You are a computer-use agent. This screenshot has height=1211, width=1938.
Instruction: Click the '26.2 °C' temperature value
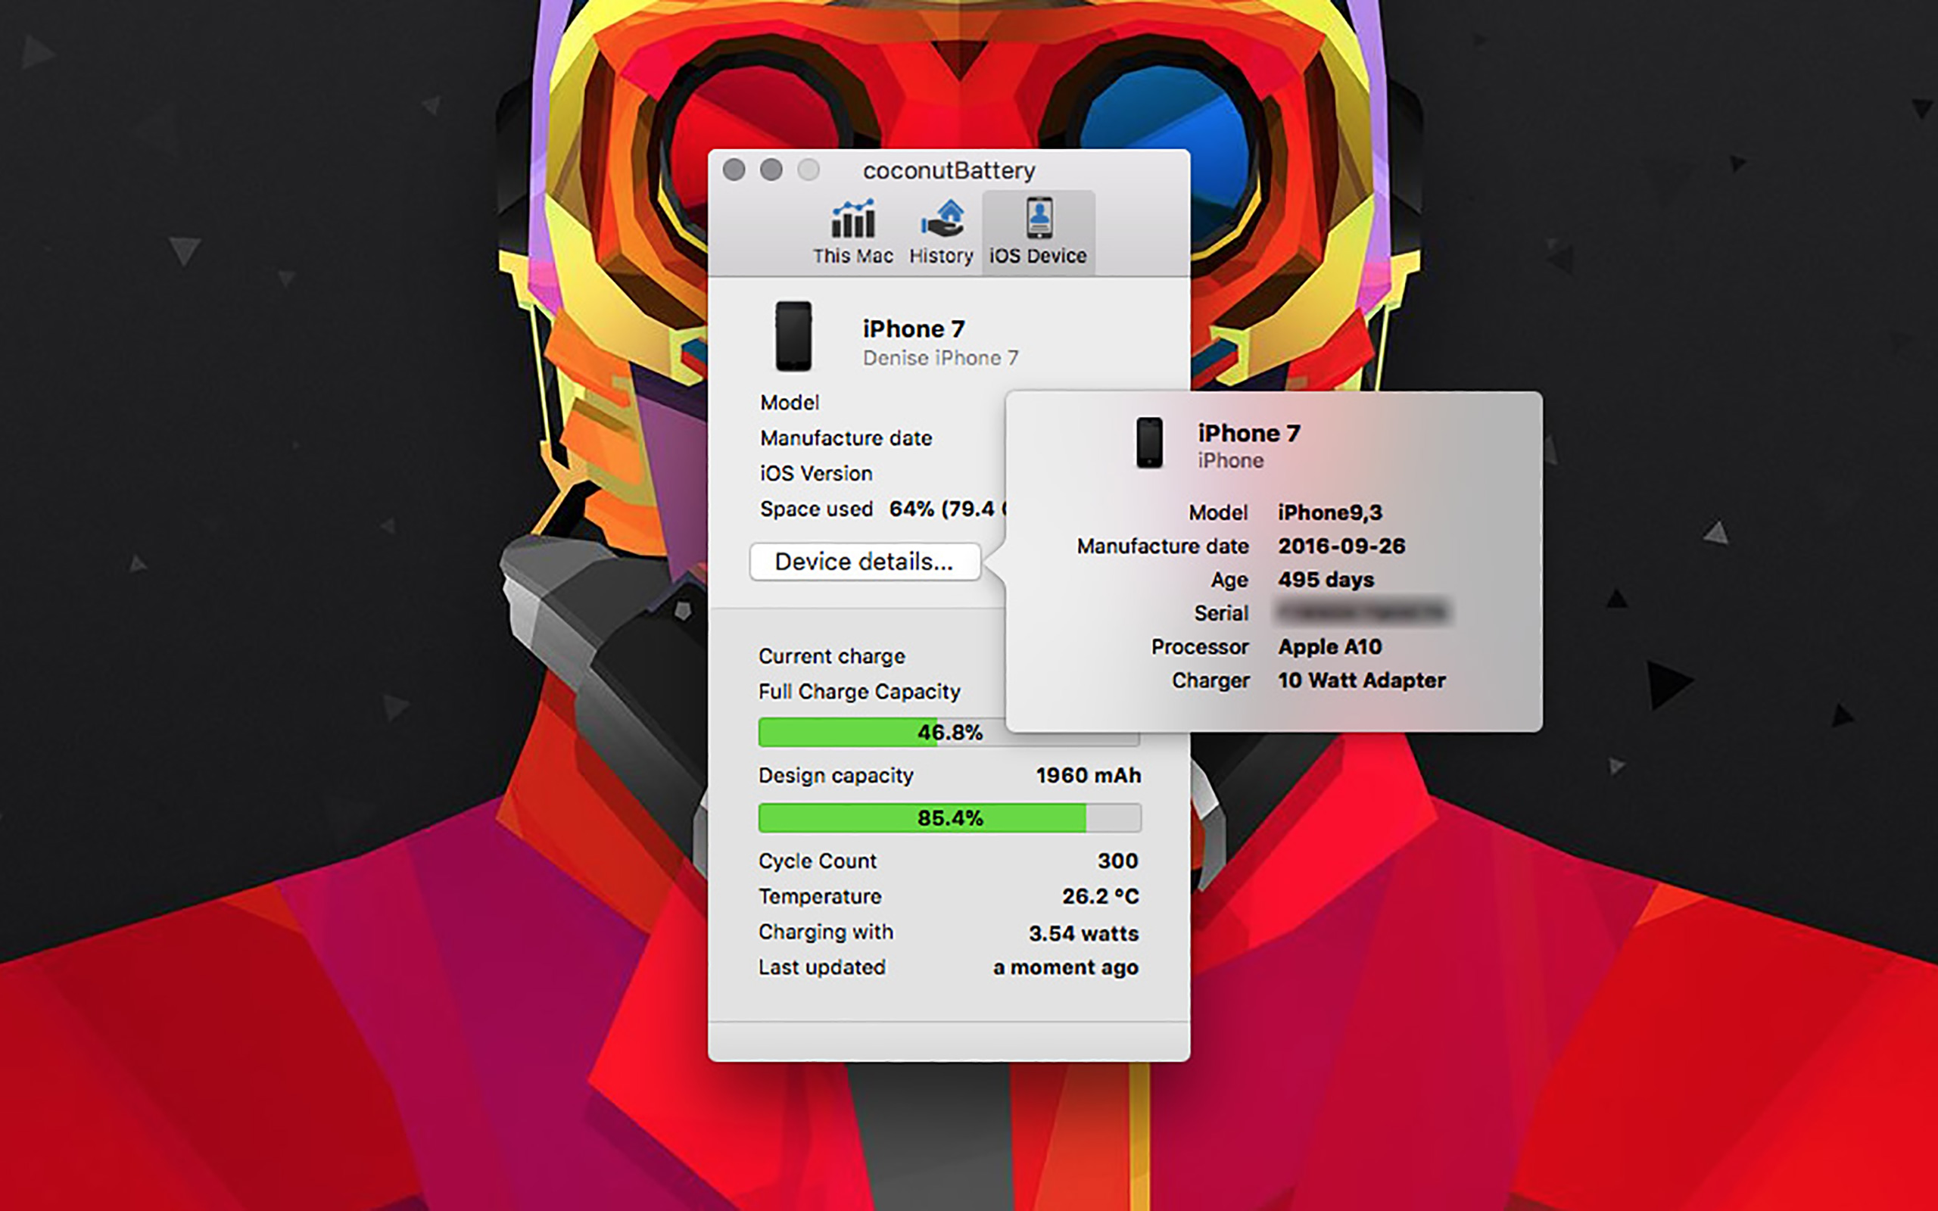coord(1100,896)
